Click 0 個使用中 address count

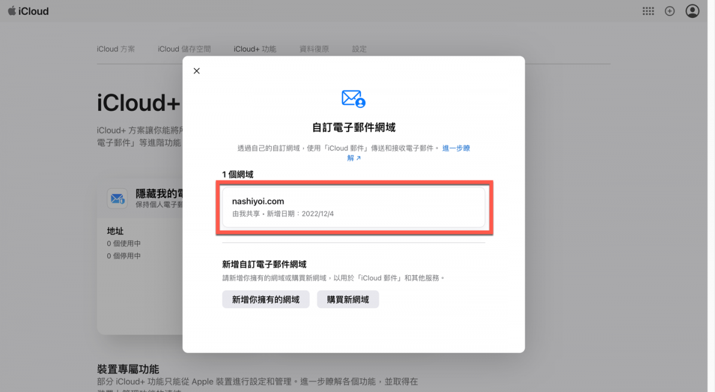pyautogui.click(x=124, y=244)
